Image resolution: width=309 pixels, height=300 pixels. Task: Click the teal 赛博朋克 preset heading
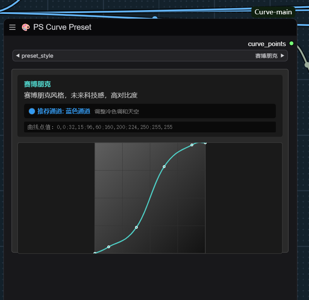click(38, 84)
